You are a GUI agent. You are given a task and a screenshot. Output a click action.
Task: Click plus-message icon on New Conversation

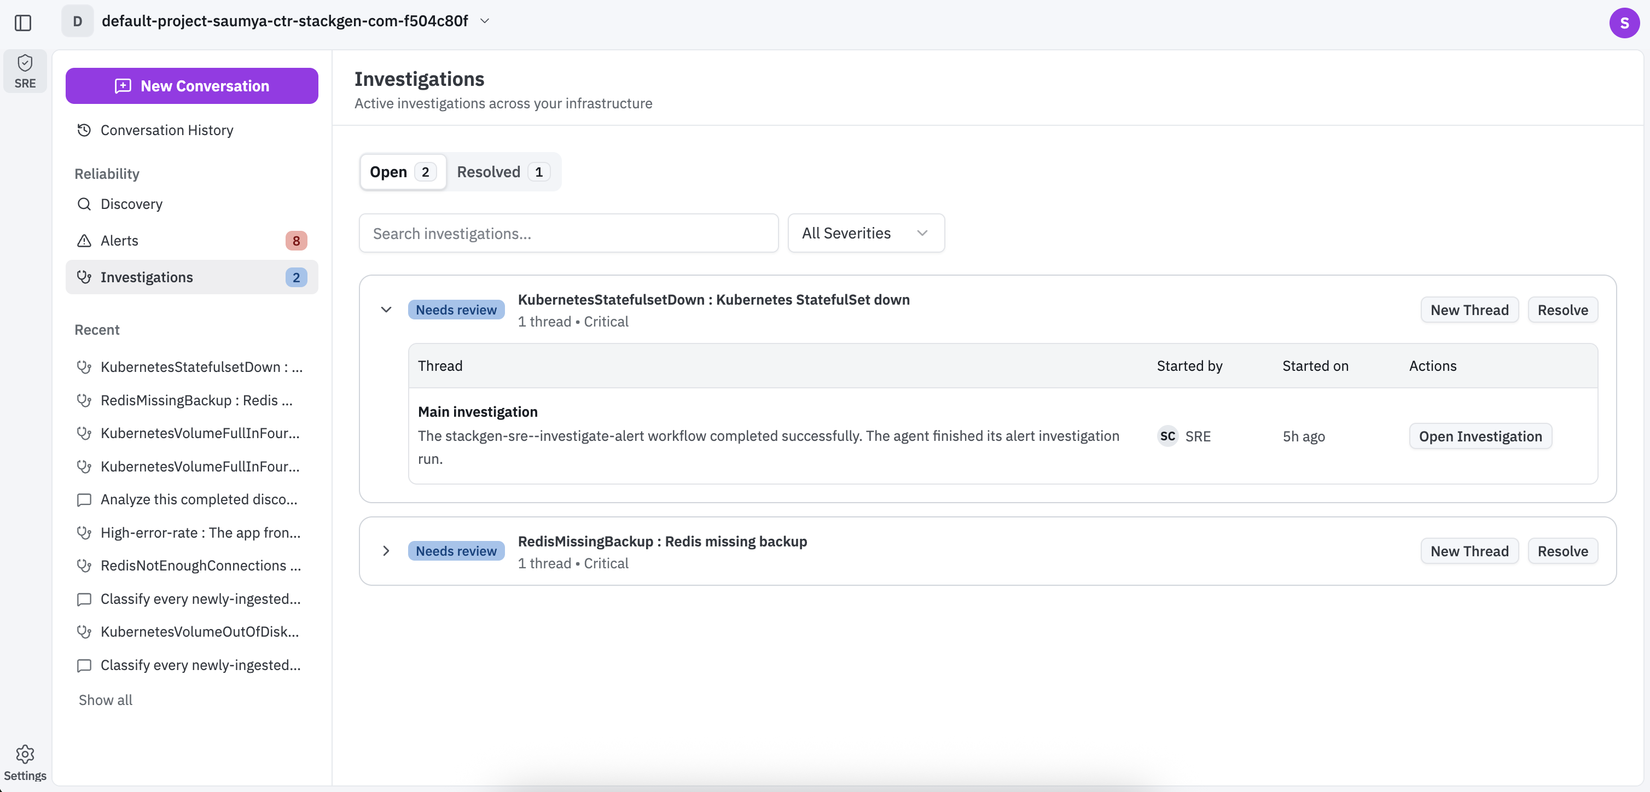[x=123, y=86]
